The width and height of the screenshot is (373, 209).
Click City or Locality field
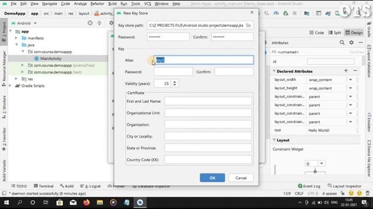click(208, 136)
